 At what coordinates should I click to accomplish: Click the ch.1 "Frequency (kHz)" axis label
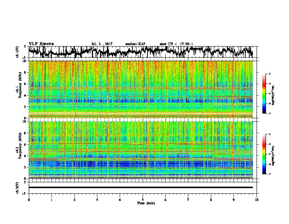point(20,85)
